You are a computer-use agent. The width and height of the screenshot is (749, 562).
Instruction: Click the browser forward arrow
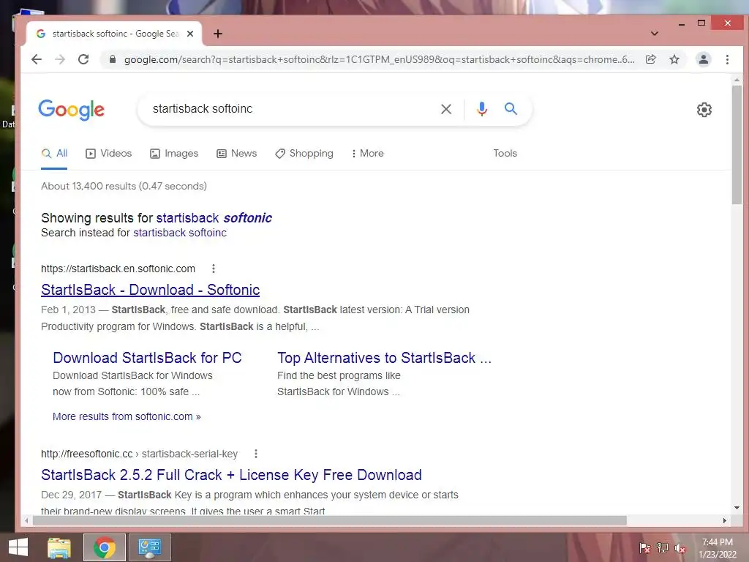(60, 59)
